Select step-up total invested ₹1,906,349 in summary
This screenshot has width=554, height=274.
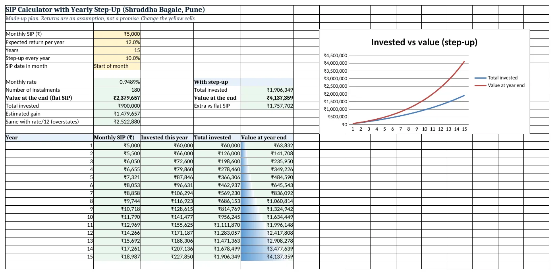267,90
